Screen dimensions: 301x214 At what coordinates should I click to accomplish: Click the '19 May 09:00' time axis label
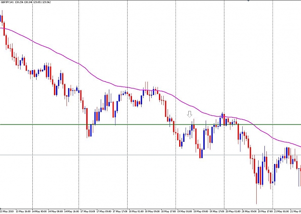pyautogui.click(x=201, y=212)
